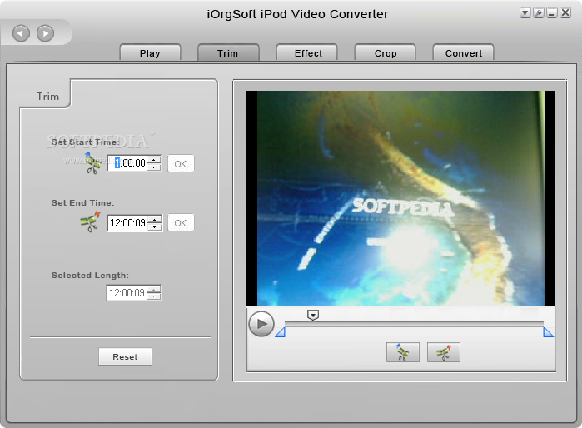Screen dimensions: 582x428
Task: Increase end time with up spinner arrow
Action: click(x=154, y=219)
